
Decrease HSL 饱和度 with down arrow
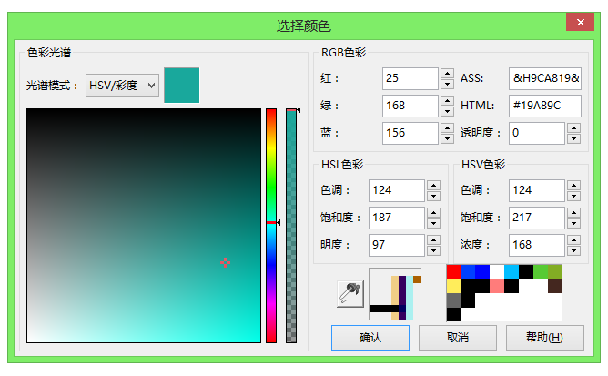(x=433, y=223)
